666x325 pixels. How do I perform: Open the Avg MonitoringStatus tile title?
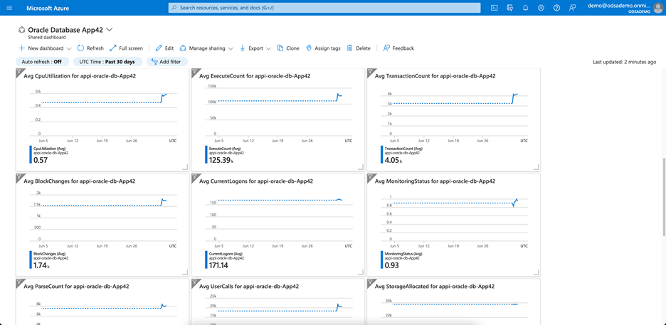435,181
